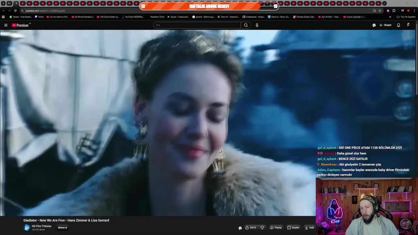Viewport: 418px width, 235px height.
Task: Open the Garlic.io bookmark
Action: pyautogui.click(x=279, y=17)
